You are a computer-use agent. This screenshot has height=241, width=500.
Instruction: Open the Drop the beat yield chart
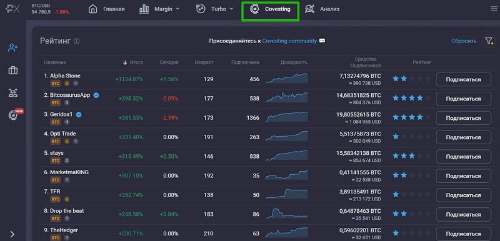[x=287, y=214]
